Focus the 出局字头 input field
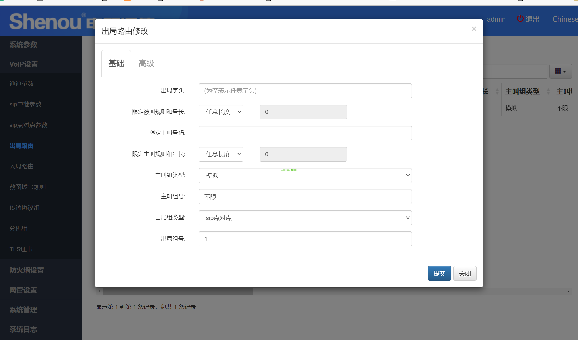 click(305, 91)
